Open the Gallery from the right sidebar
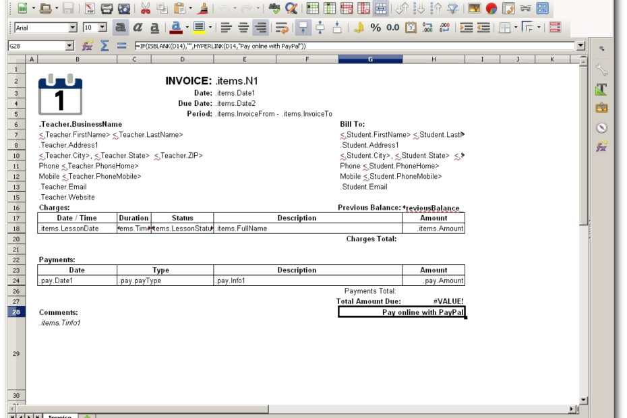The width and height of the screenshot is (627, 418). coord(602,107)
